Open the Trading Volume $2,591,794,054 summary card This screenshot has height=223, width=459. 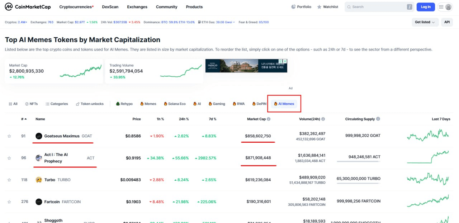pyautogui.click(x=154, y=71)
